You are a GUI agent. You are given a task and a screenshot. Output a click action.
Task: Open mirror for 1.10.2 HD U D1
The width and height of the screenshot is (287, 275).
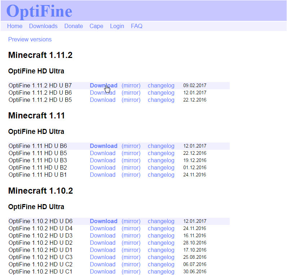pos(131,250)
